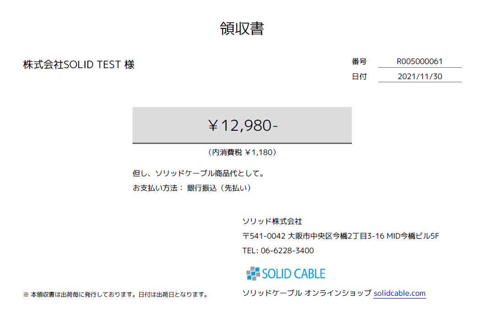Screen dimensions: 478x325
Task: Click the 日付 label
Action: pos(359,76)
